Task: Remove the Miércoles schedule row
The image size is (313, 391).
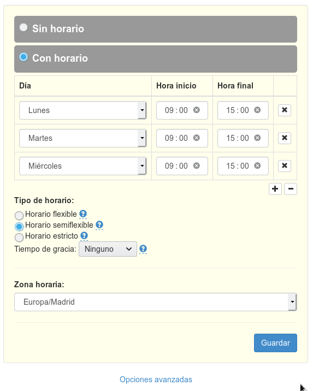Action: click(x=284, y=166)
